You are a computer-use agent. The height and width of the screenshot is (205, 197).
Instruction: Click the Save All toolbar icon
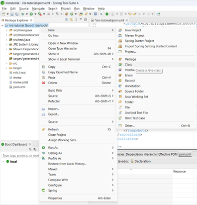coord(17,14)
